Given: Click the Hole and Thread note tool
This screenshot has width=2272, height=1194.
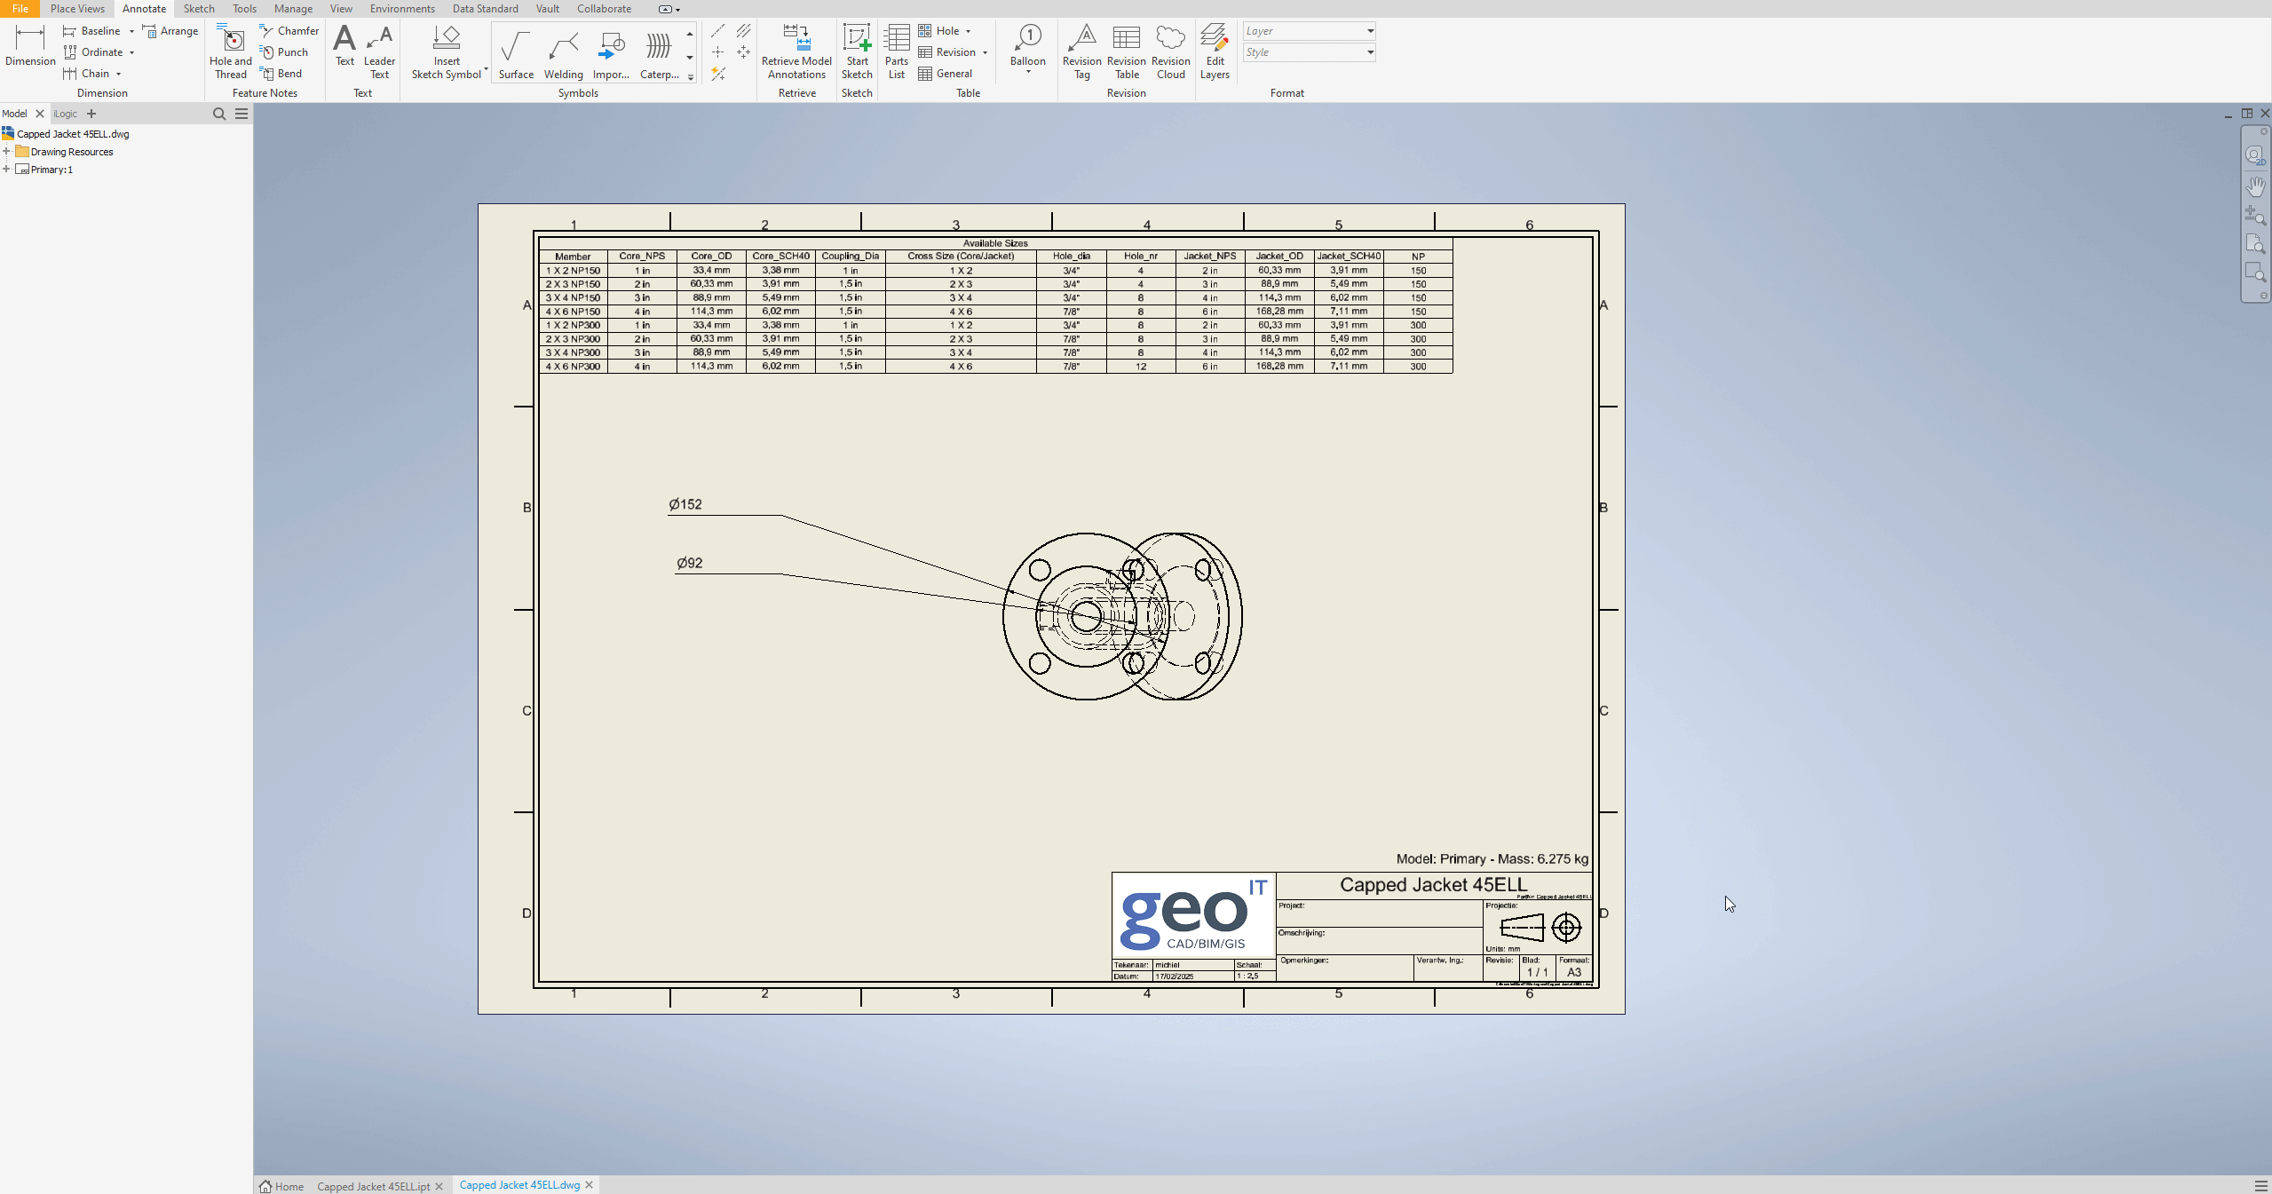Looking at the screenshot, I should tap(231, 51).
